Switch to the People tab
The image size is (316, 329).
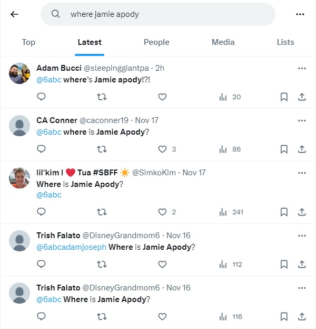pos(156,42)
